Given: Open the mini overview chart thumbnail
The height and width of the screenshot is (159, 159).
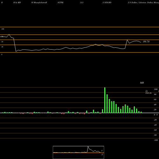Looking at the screenshot, I should pyautogui.click(x=79, y=152).
